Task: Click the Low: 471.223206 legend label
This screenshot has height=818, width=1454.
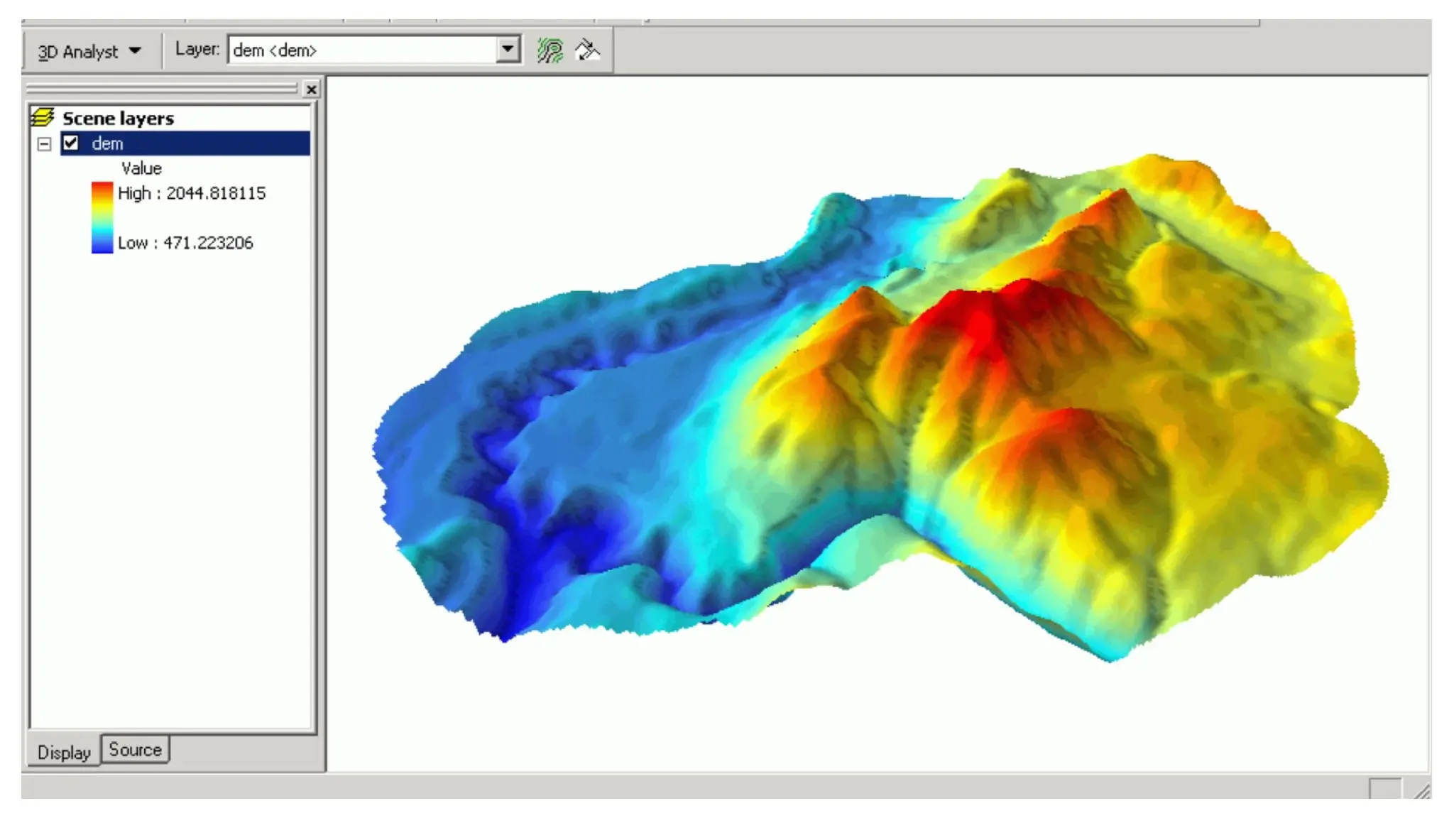Action: 185,243
